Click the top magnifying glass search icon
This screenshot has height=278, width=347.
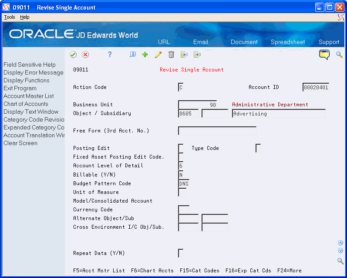click(x=339, y=54)
